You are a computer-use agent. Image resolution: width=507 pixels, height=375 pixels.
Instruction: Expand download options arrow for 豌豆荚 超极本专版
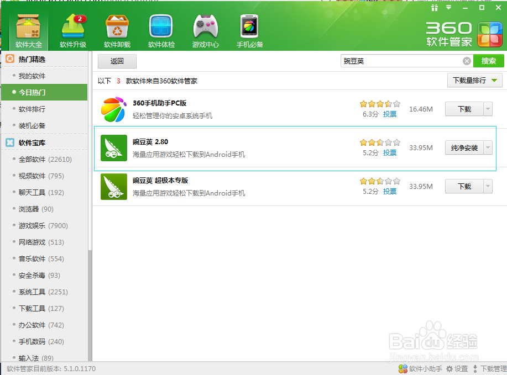[488, 186]
